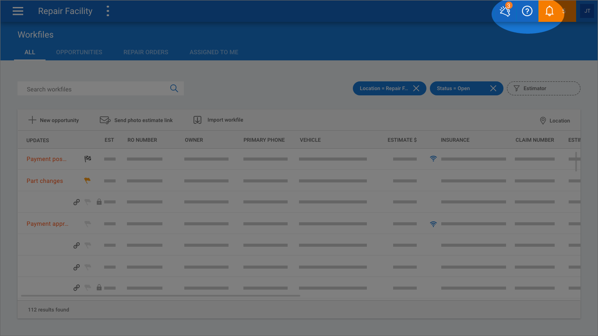Open the what's new announcements icon
This screenshot has height=336, width=598.
[x=505, y=11]
